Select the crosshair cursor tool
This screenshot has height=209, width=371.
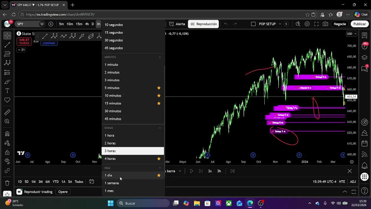7,35
